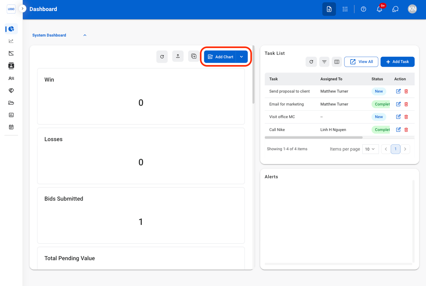This screenshot has height=286, width=426.
Task: Refresh the charts panel
Action: coord(162,57)
